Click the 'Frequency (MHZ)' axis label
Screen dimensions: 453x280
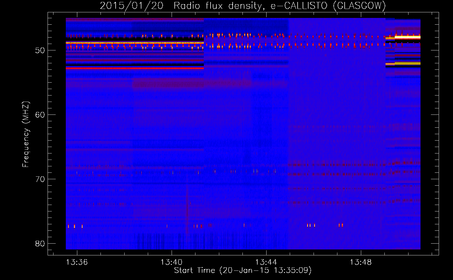coord(26,134)
